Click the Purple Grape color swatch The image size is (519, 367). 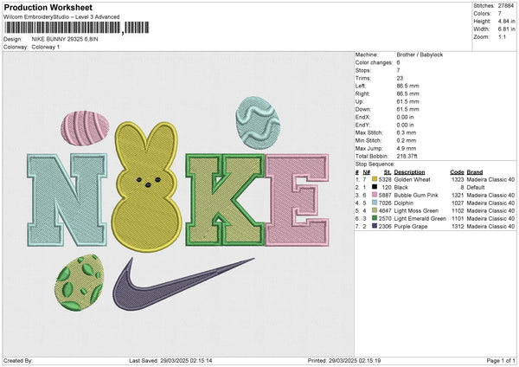(x=375, y=225)
